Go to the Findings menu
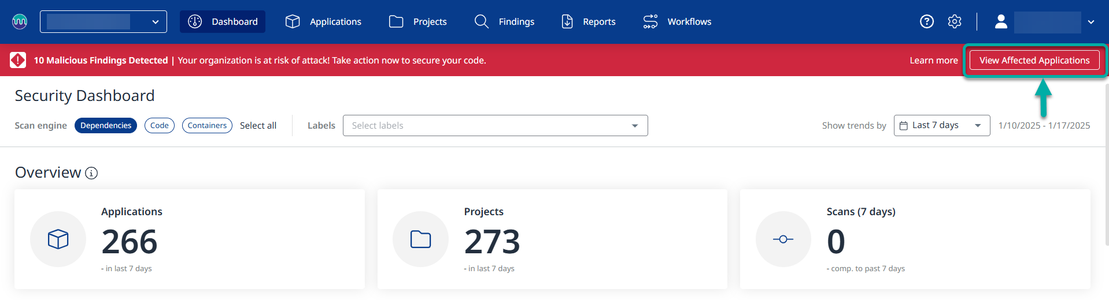 [505, 22]
